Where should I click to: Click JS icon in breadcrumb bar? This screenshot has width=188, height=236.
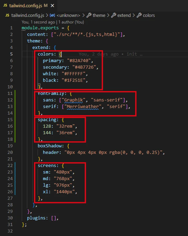(7, 15)
